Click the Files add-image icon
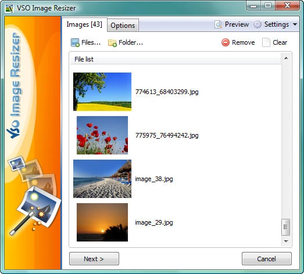 [75, 42]
